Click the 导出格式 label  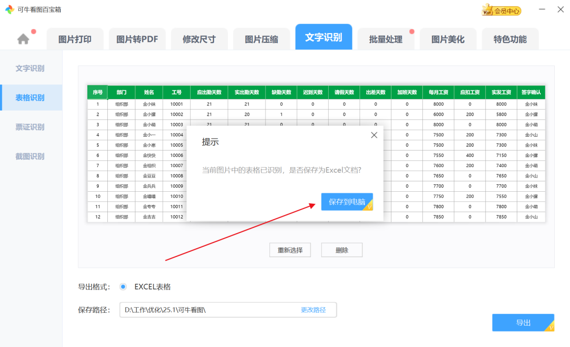pyautogui.click(x=94, y=287)
